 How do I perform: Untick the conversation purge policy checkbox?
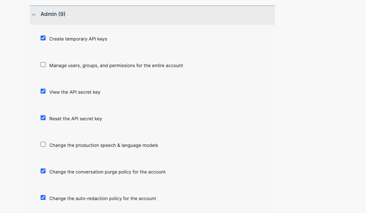[43, 171]
